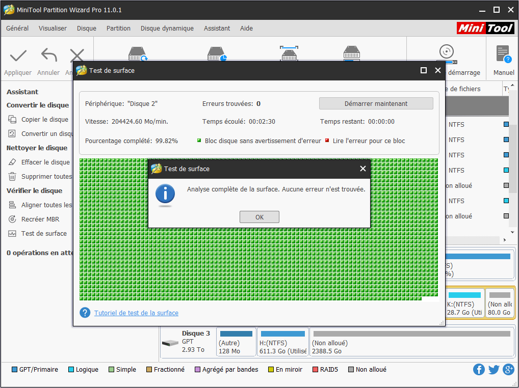This screenshot has height=388, width=519.
Task: Select the Non alloué 80.0 Go partition
Action: pos(500,303)
